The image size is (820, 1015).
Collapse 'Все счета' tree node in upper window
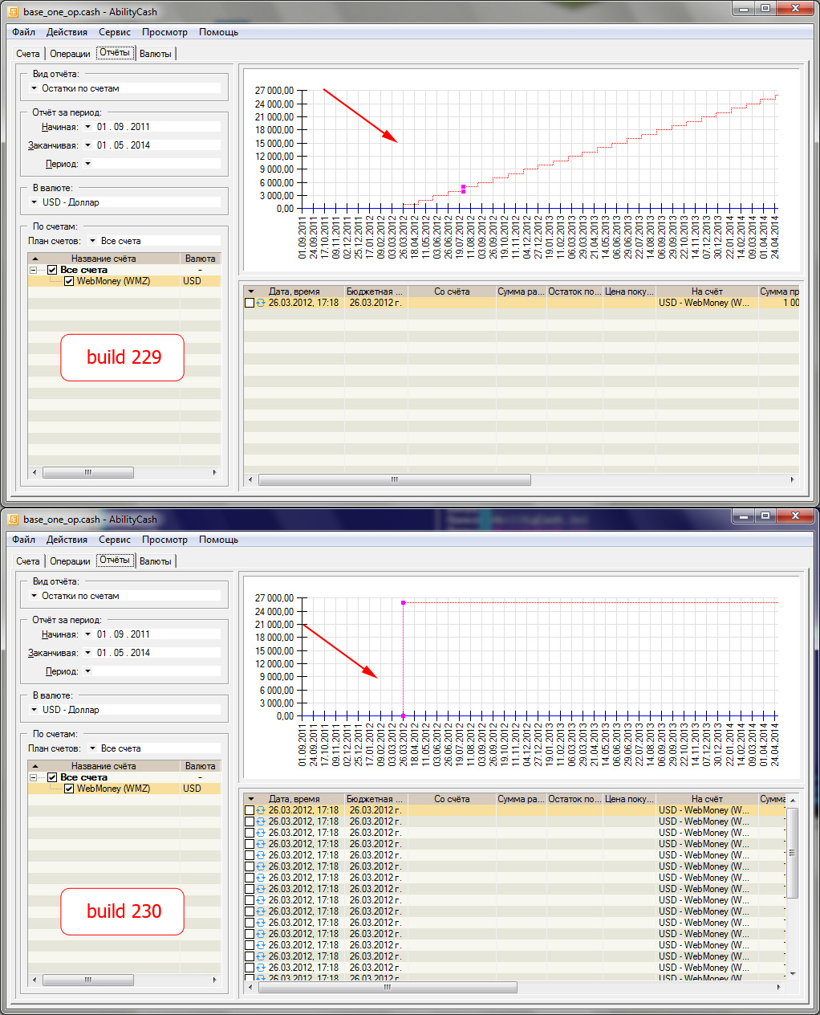click(x=34, y=270)
